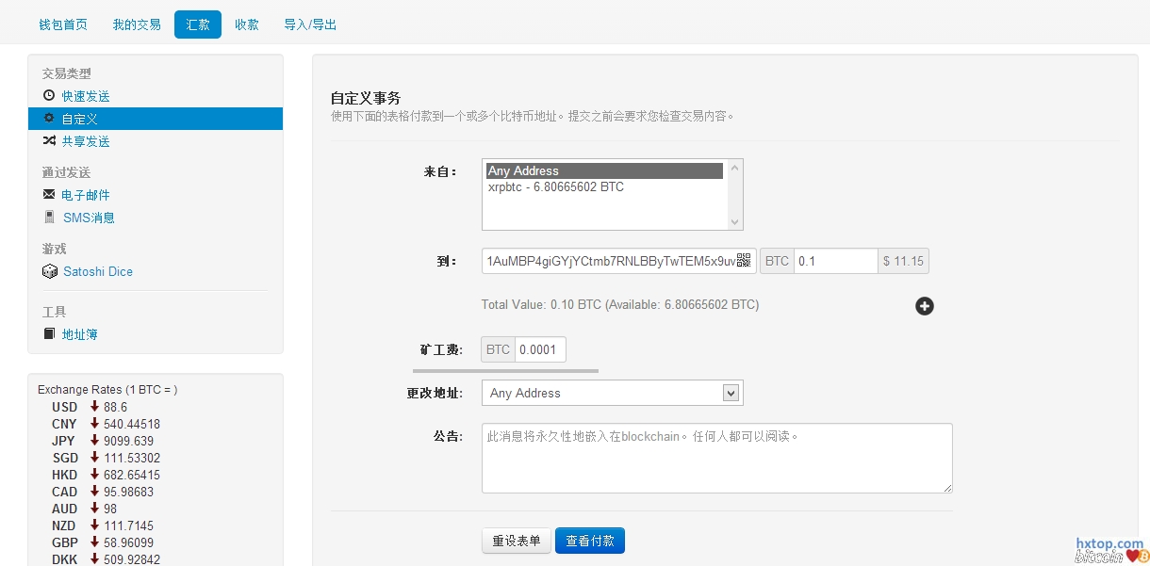Open the 更改地址 Any Address dropdown

coord(612,393)
